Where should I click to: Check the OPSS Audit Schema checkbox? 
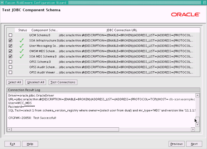10,67
